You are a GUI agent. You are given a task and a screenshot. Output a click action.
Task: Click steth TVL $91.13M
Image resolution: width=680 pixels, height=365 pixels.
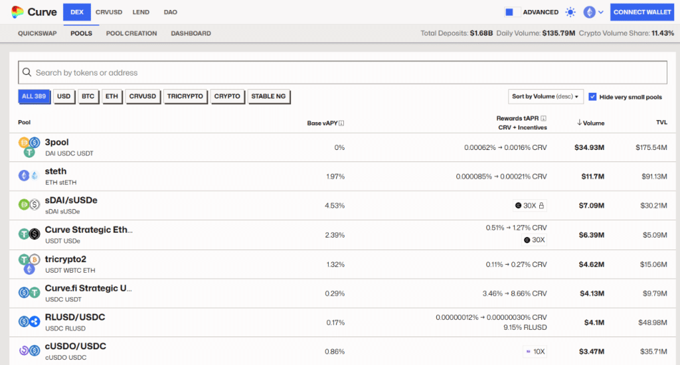[x=654, y=177]
